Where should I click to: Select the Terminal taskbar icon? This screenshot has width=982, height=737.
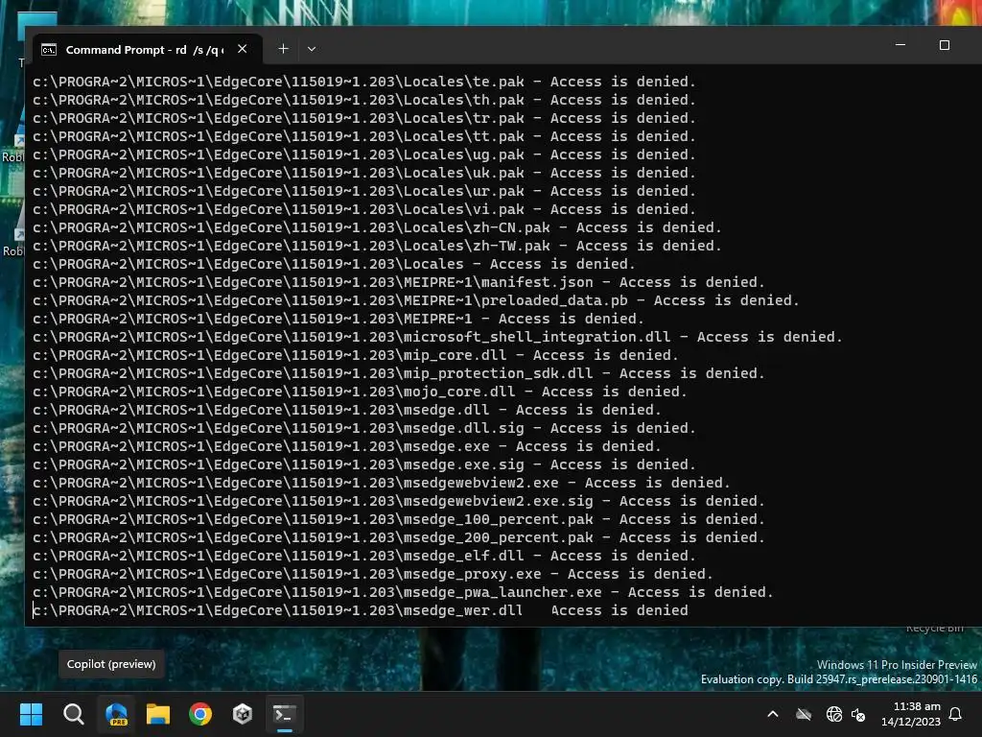click(x=284, y=714)
